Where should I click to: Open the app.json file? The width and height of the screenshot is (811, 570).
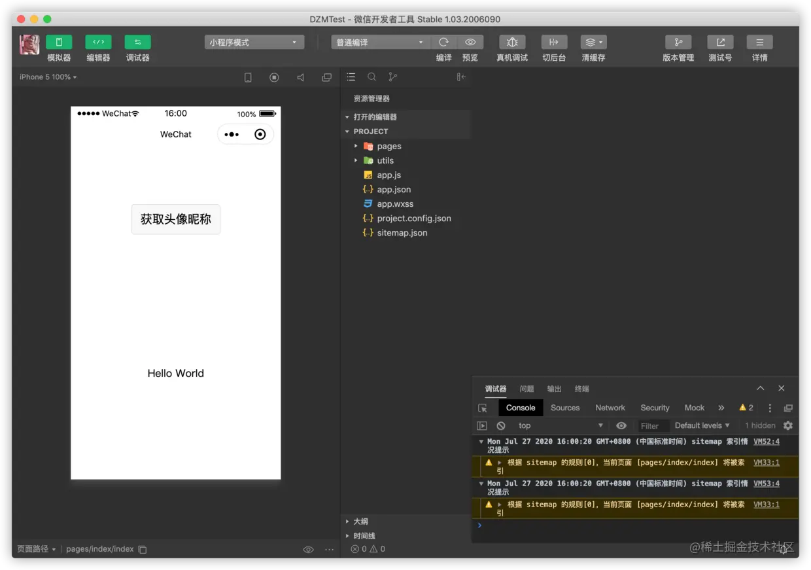(405, 190)
